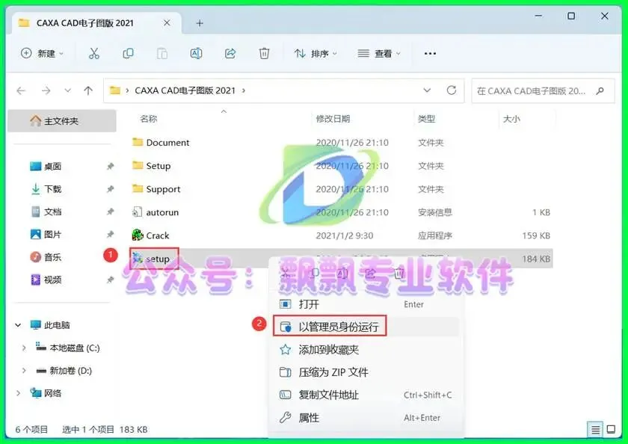The image size is (628, 444).
Task: Open 桌面 in the sidebar
Action: click(x=53, y=166)
